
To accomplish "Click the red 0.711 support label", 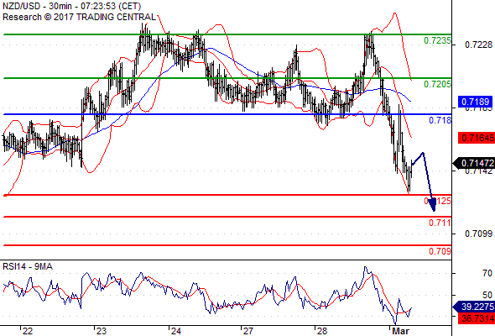I will [440, 223].
